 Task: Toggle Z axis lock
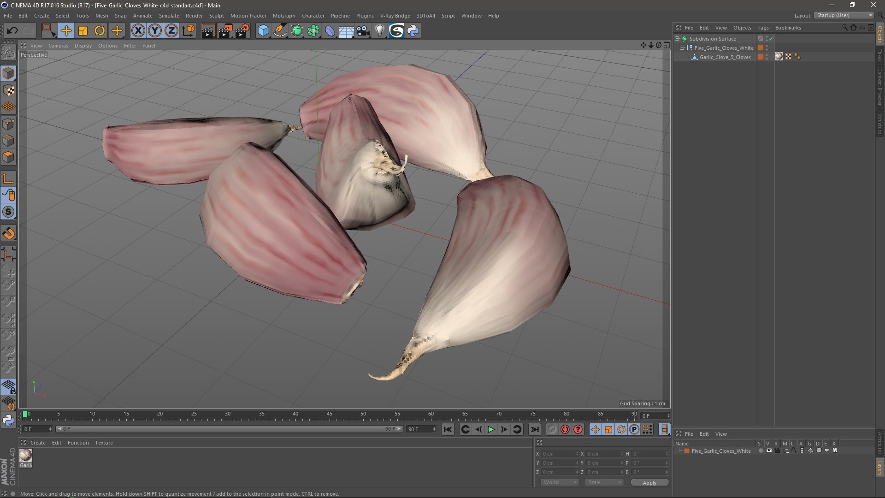click(171, 31)
